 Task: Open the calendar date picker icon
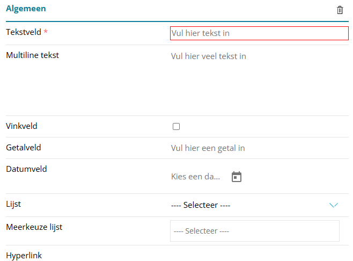point(237,177)
